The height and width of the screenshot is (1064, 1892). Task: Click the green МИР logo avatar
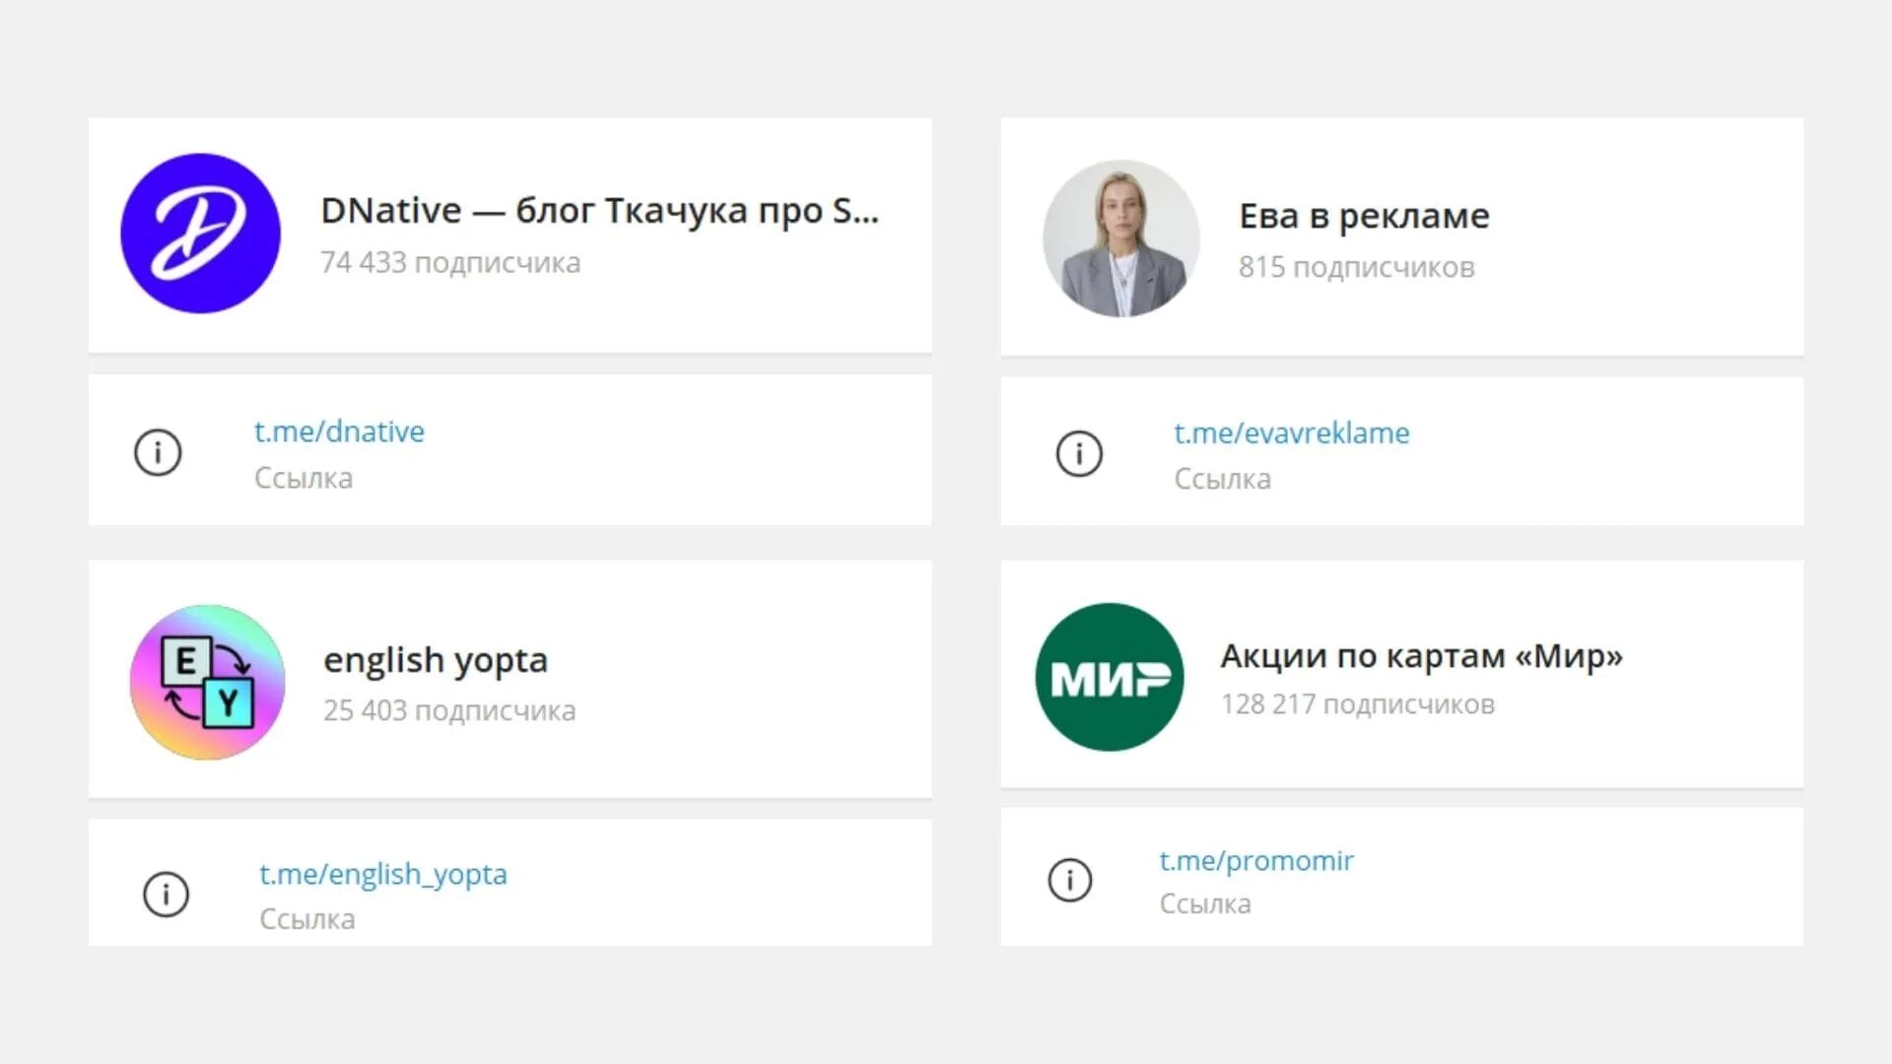(x=1110, y=677)
